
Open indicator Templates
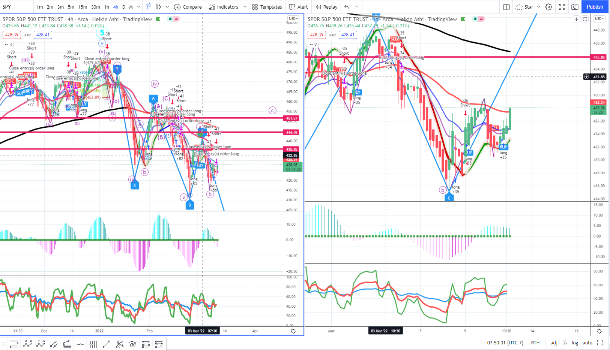pos(267,7)
